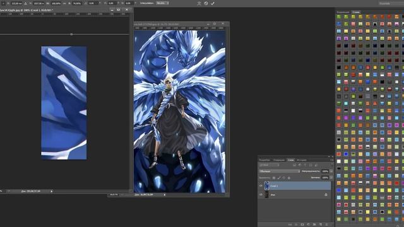
Task: Open the Interpolation dropdown in options bar
Action: coord(163,3)
